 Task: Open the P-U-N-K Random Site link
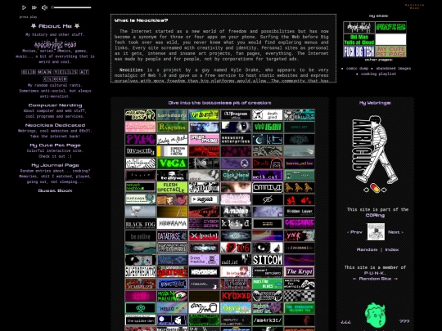[x=375, y=279]
